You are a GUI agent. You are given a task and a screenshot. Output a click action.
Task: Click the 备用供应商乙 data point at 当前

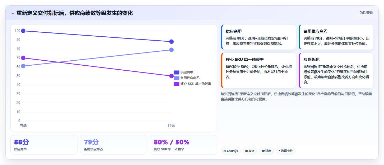[23, 66]
